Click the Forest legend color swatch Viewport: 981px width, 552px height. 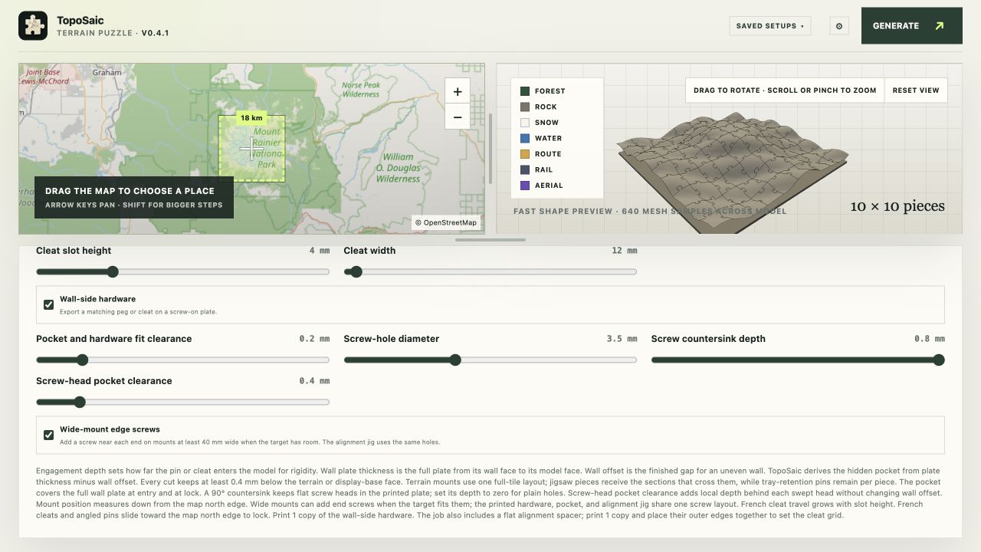[525, 91]
